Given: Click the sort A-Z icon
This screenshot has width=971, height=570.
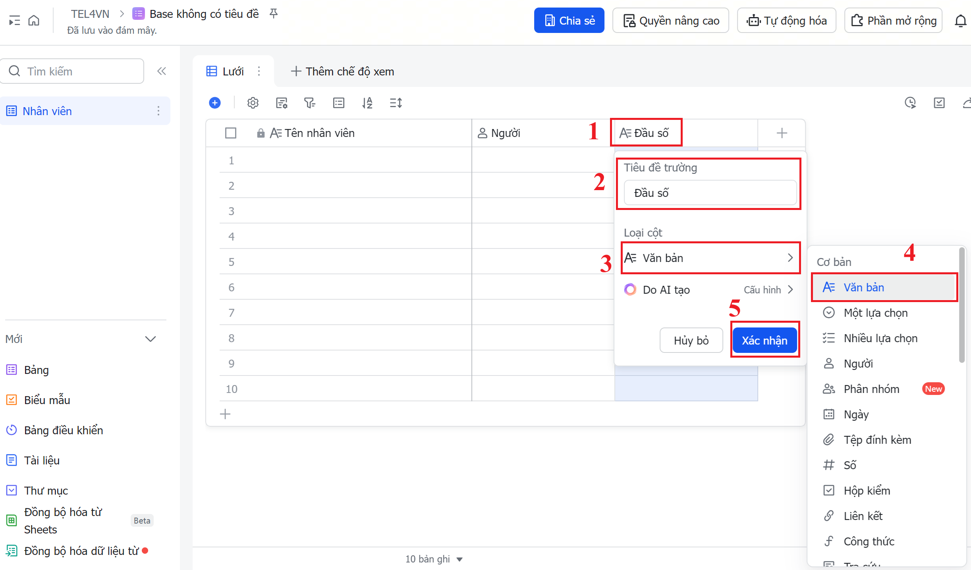Looking at the screenshot, I should click(x=367, y=103).
